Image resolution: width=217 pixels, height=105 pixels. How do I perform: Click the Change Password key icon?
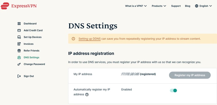click(19, 64)
